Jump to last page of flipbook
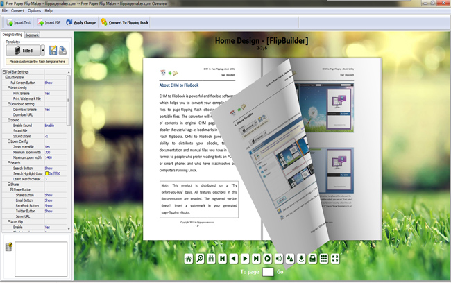 [x=256, y=259]
